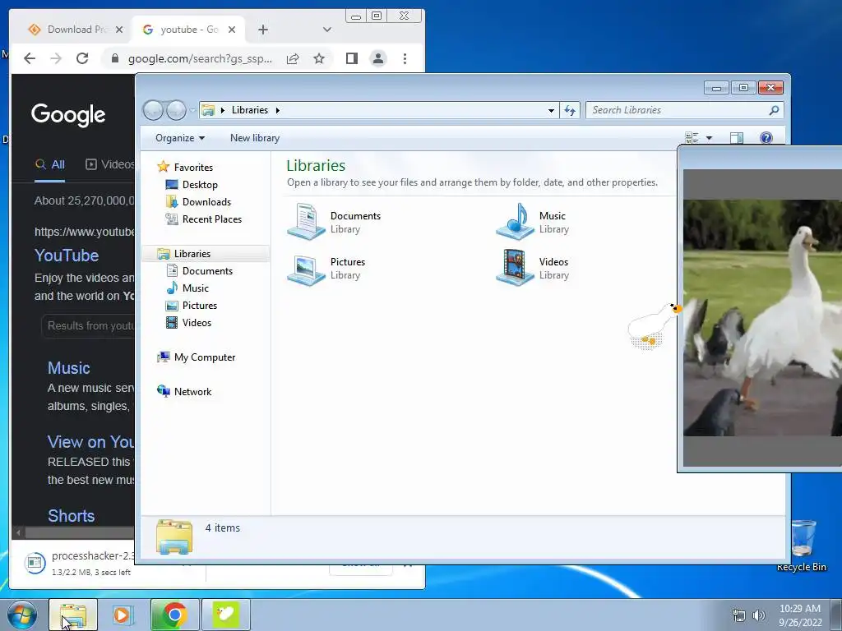Screen dimensions: 842x631
Task: Open the YouTube search result link
Action: point(67,256)
